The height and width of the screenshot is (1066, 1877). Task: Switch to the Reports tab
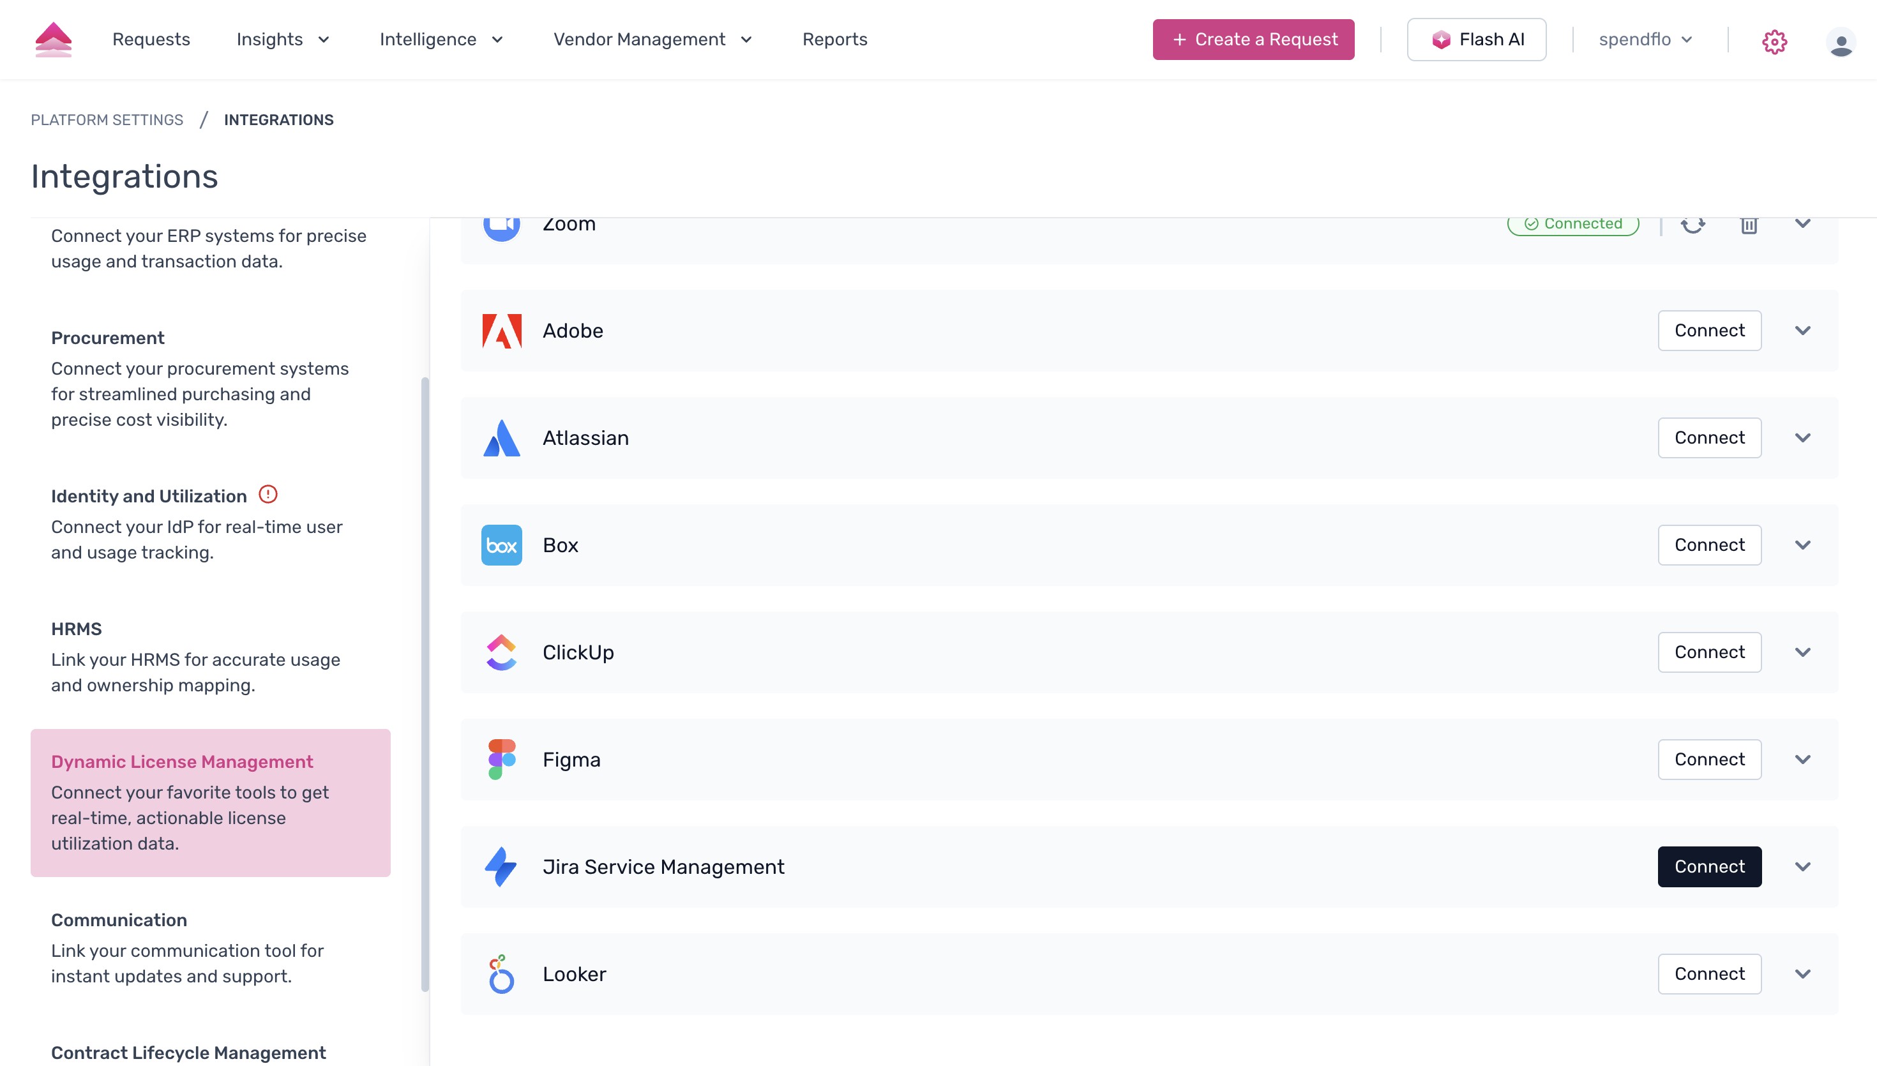click(835, 40)
